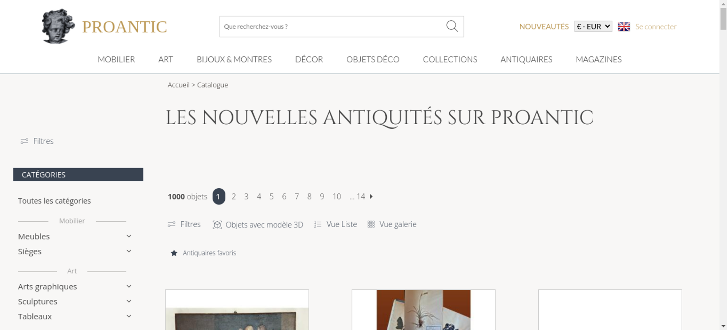This screenshot has width=727, height=330.
Task: Click the 3D model cube icon
Action: [x=217, y=225]
